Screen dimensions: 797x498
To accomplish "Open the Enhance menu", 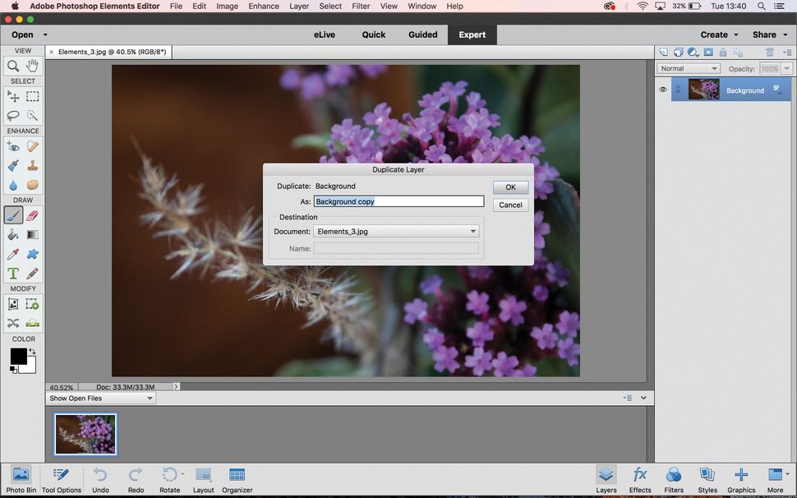I will [x=263, y=6].
